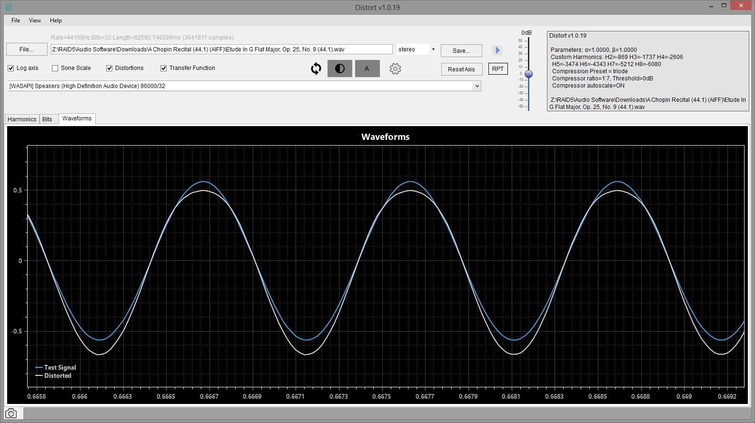The image size is (755, 423).
Task: Click the volume slider knob at 0dB
Action: (x=528, y=74)
